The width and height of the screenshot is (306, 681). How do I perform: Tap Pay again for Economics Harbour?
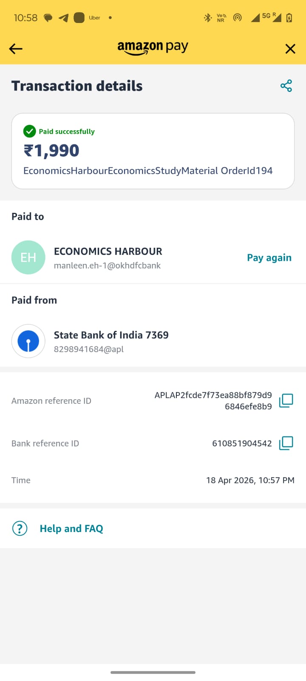(x=269, y=258)
